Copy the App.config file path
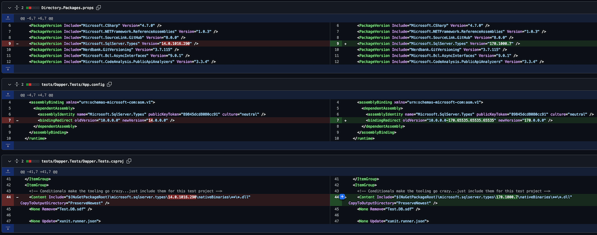This screenshot has width=597, height=235. 109,85
